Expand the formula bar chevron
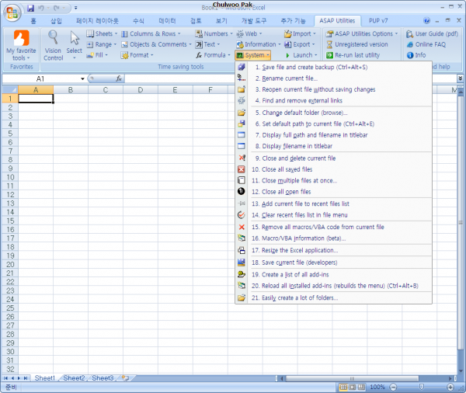 (460, 78)
